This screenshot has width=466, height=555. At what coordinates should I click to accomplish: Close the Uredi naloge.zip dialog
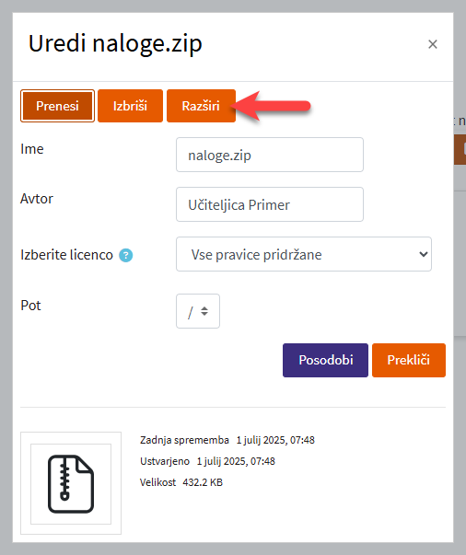point(432,44)
